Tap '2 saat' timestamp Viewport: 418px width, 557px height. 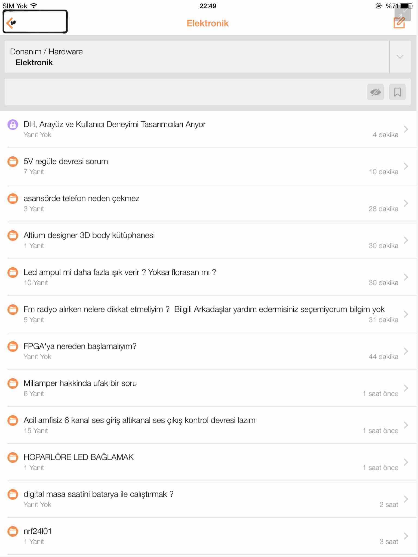389,505
